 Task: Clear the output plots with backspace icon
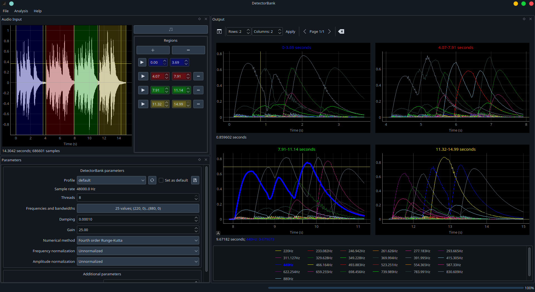(x=341, y=31)
